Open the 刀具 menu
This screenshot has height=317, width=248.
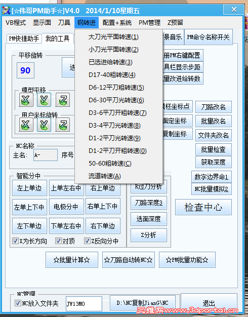[x=64, y=22]
